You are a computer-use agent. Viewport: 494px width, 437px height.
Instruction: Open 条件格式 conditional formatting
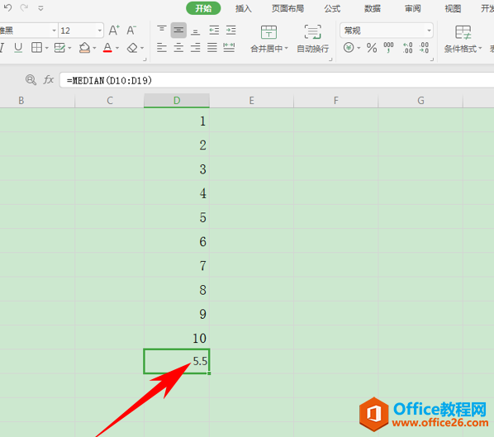(x=463, y=39)
